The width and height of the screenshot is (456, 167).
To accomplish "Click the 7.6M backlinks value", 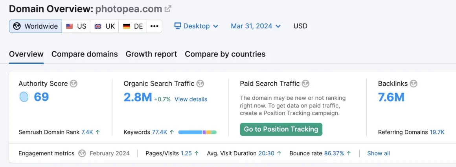I will pos(391,97).
